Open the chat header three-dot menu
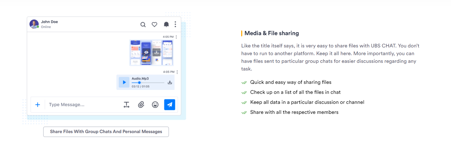The height and width of the screenshot is (150, 451). (175, 24)
